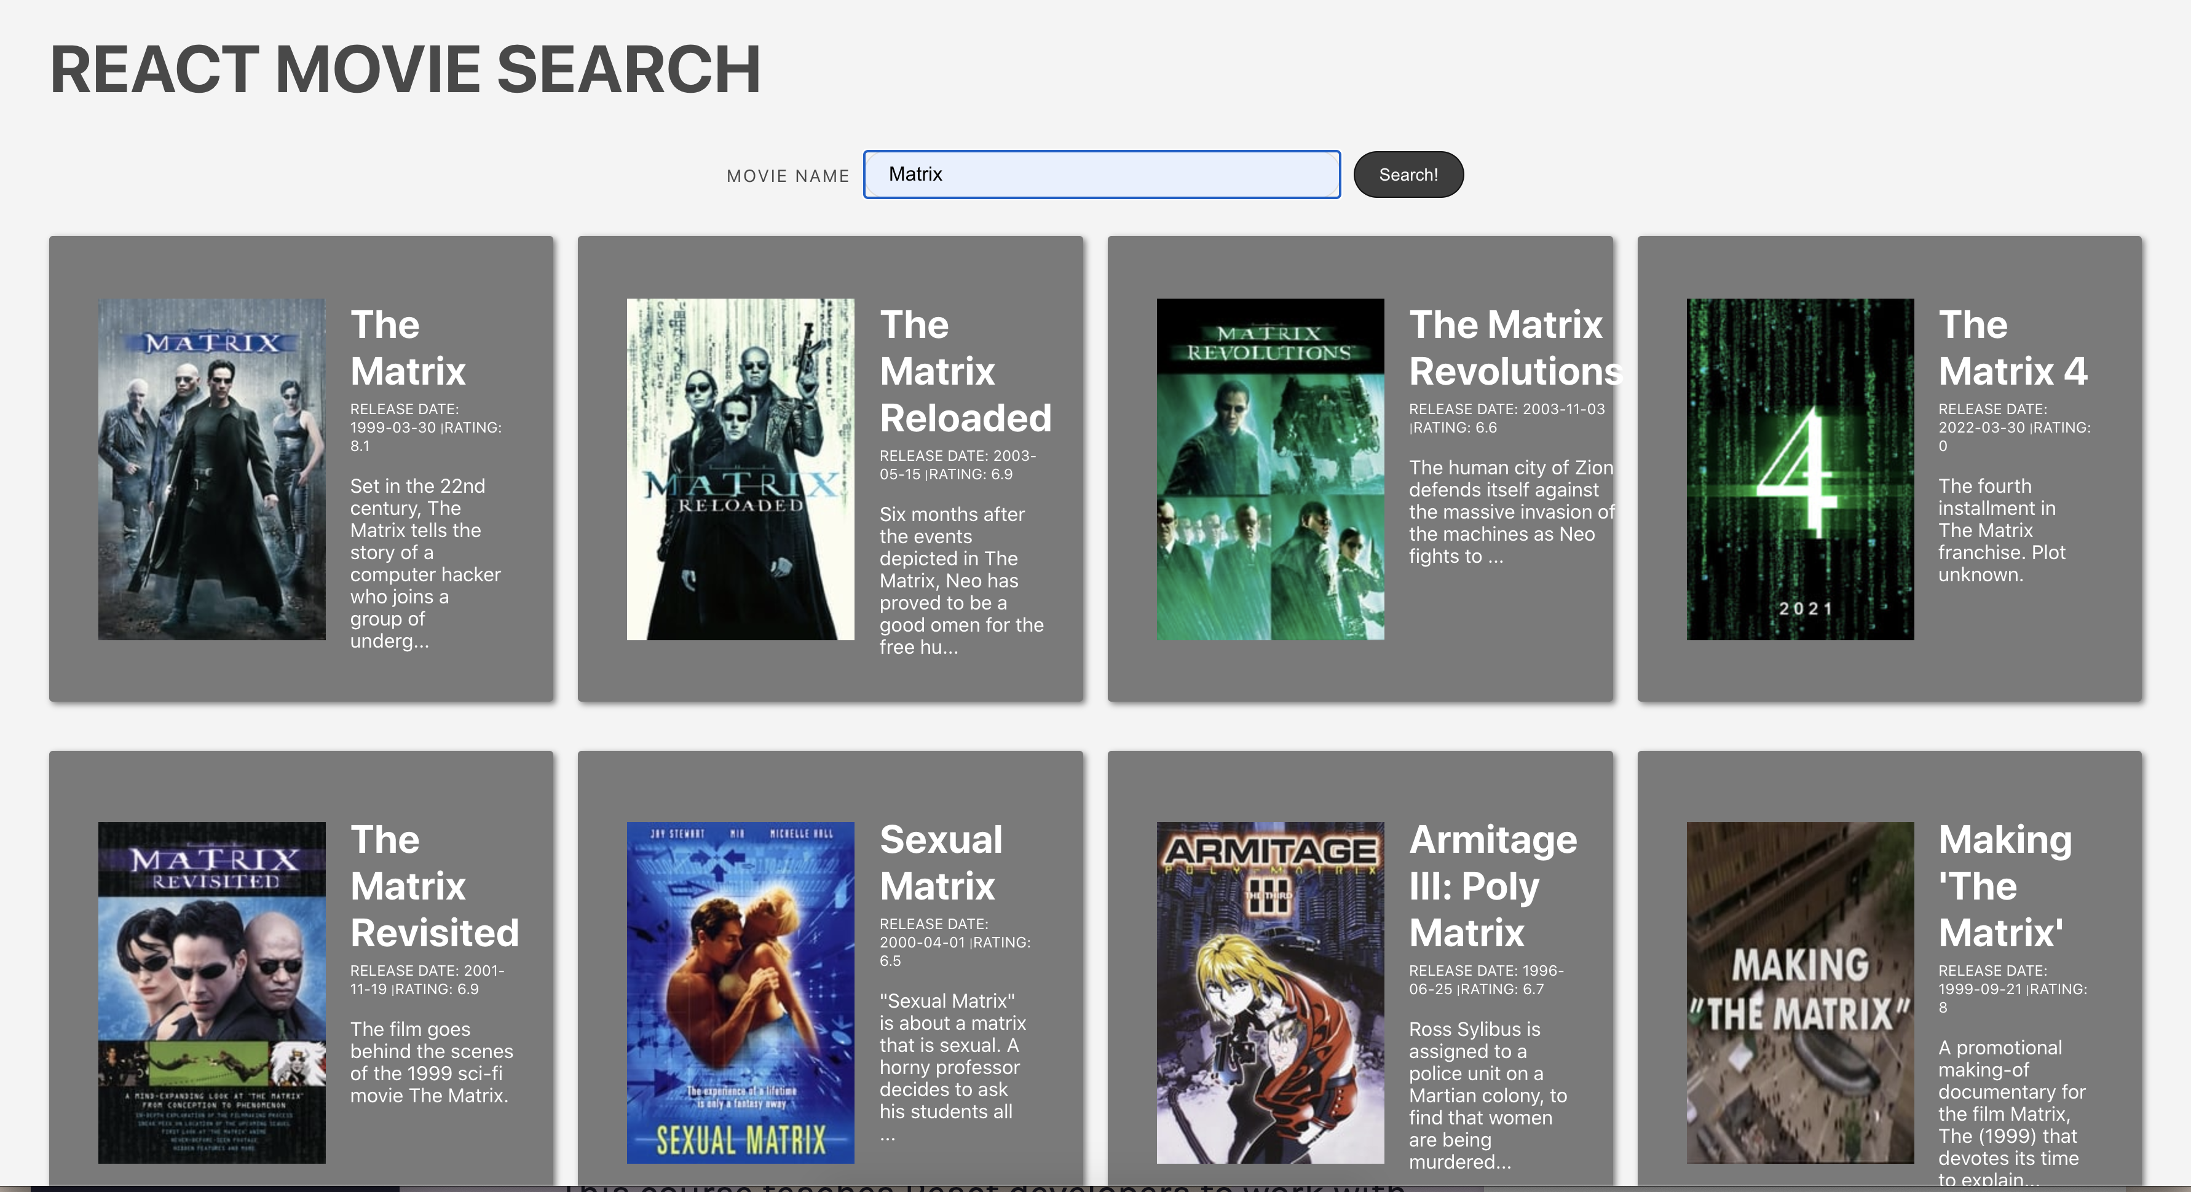
Task: Click the title "The Matrix Reloaded"
Action: pos(965,372)
